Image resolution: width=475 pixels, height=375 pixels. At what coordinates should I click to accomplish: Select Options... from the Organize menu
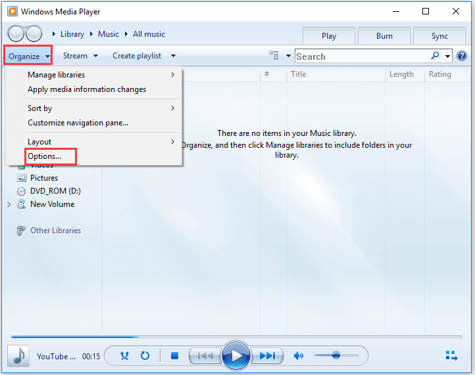pyautogui.click(x=45, y=156)
